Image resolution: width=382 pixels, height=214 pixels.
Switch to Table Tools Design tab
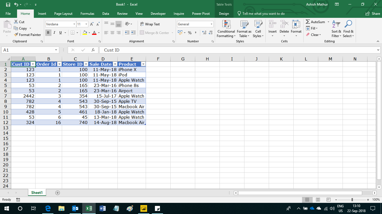[224, 13]
